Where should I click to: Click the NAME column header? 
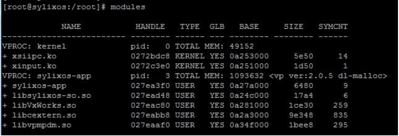tap(71, 27)
